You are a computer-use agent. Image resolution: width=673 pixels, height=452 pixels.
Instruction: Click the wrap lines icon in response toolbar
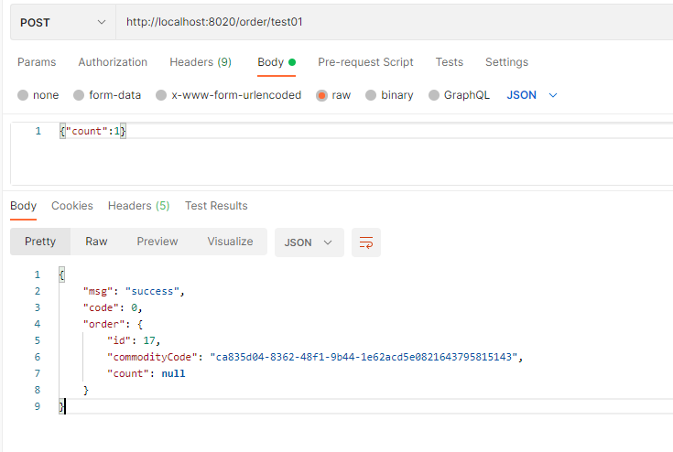coord(366,242)
